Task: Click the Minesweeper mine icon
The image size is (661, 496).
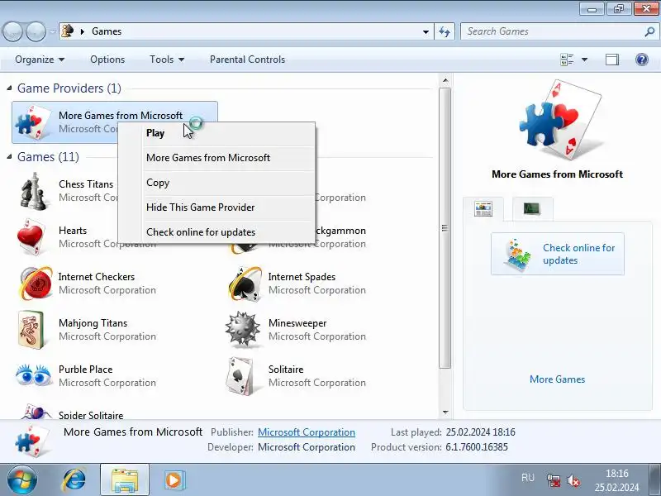Action: click(242, 329)
